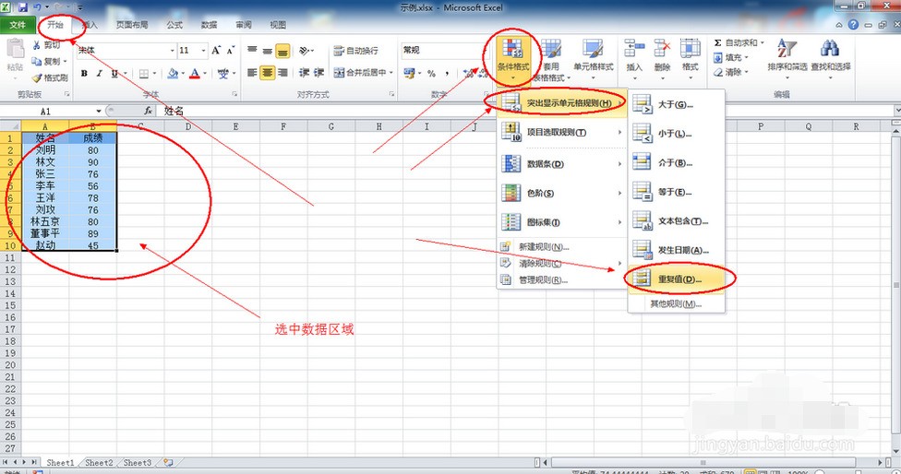Click the borders icon in the font group
The height and width of the screenshot is (474, 901).
[144, 74]
